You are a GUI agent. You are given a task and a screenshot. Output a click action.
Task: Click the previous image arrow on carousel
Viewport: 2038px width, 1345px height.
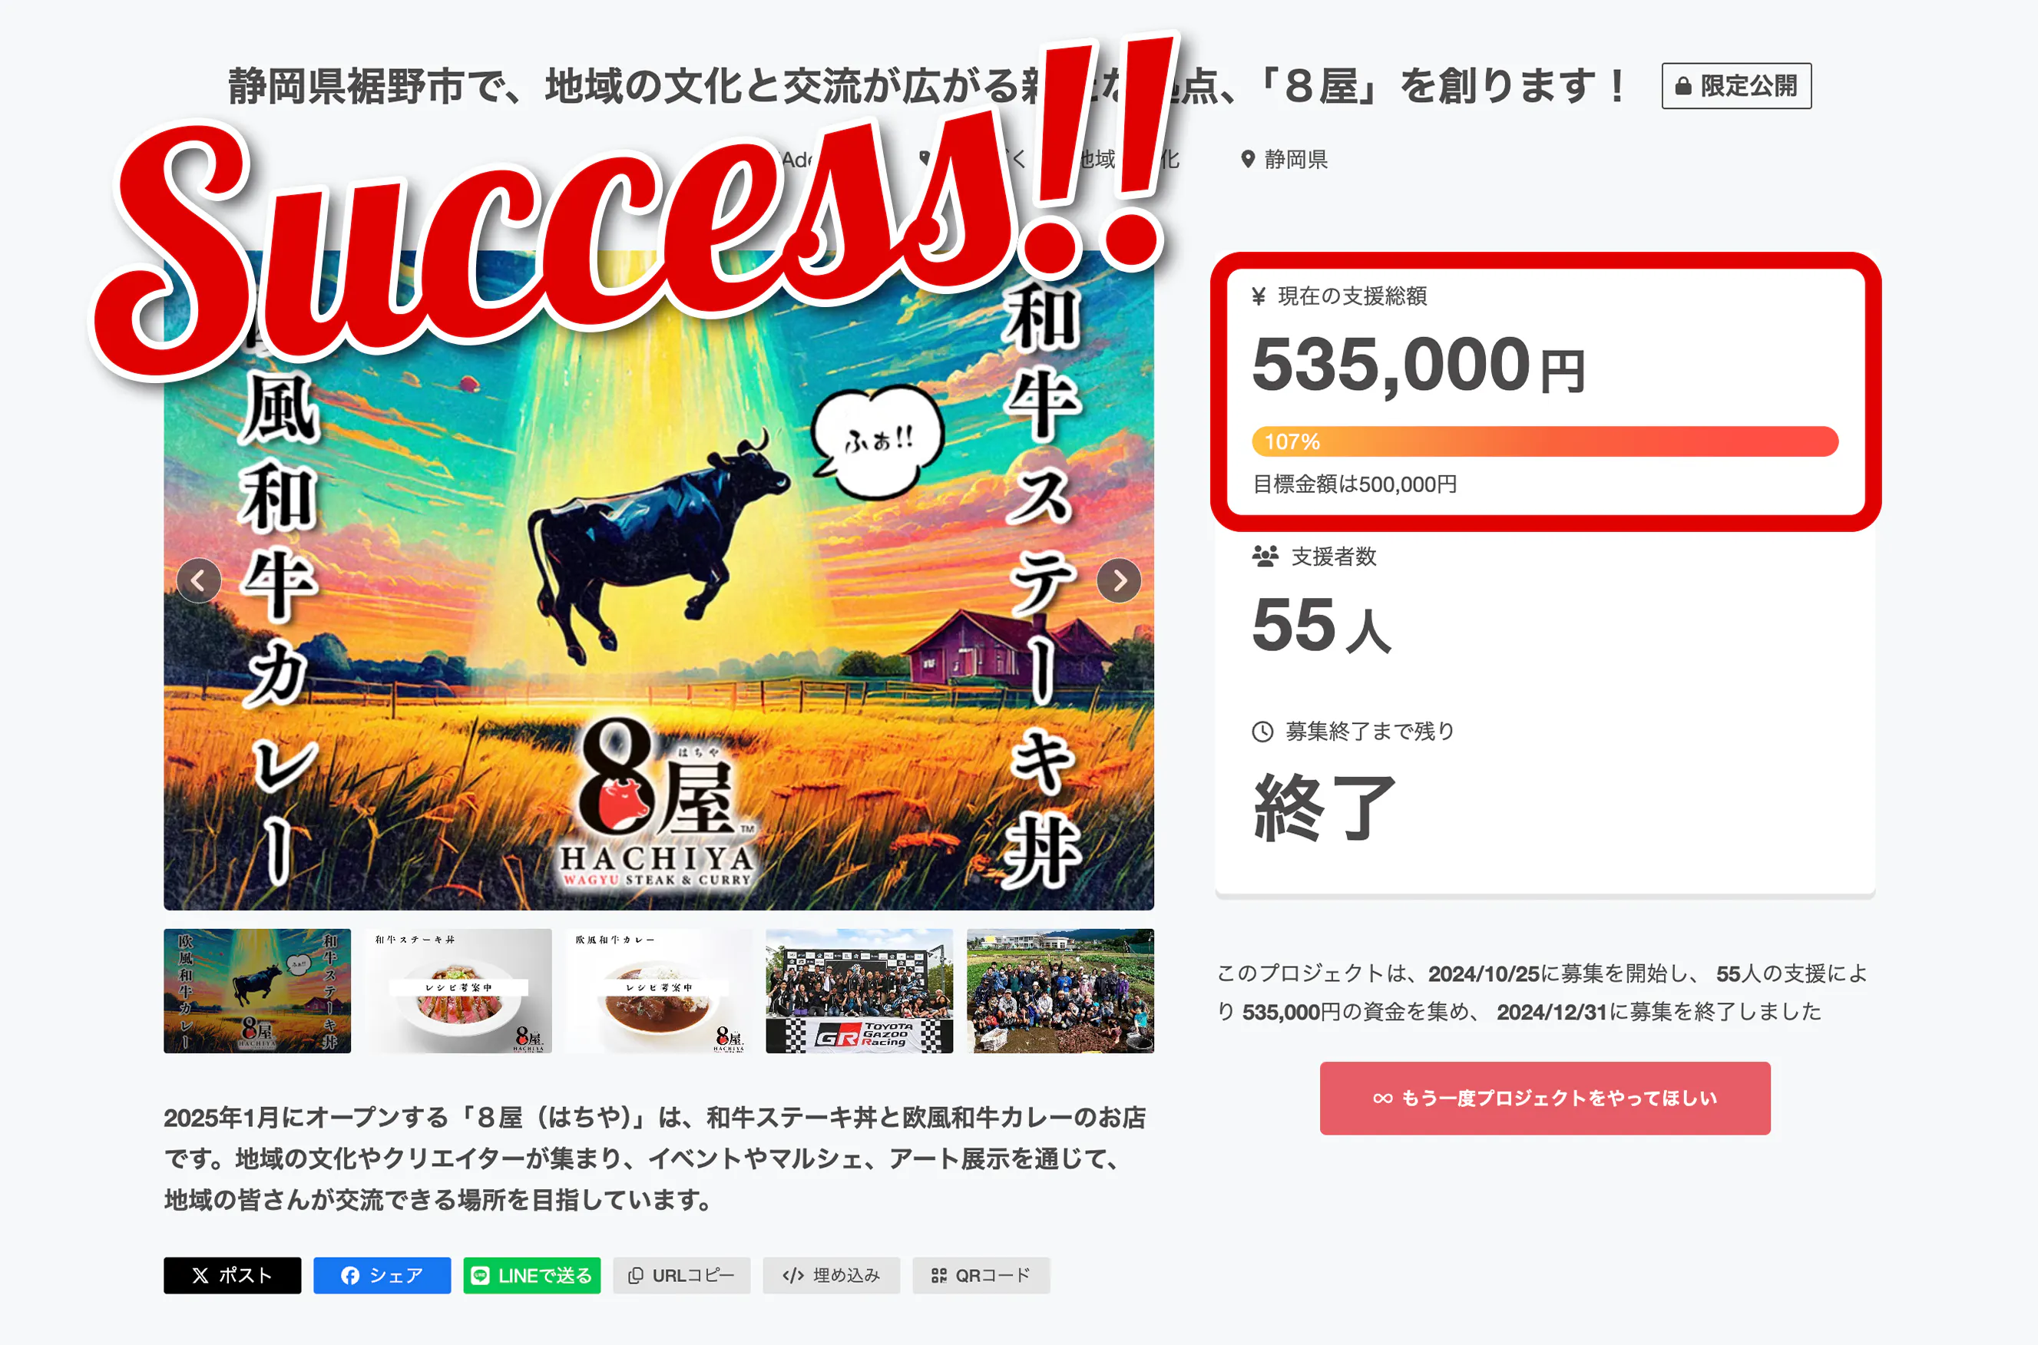coord(198,580)
